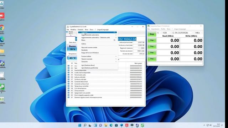Screen dimensions: 228x128
Task: Click status icon for Riserva disponibile row
Action: 68,70
